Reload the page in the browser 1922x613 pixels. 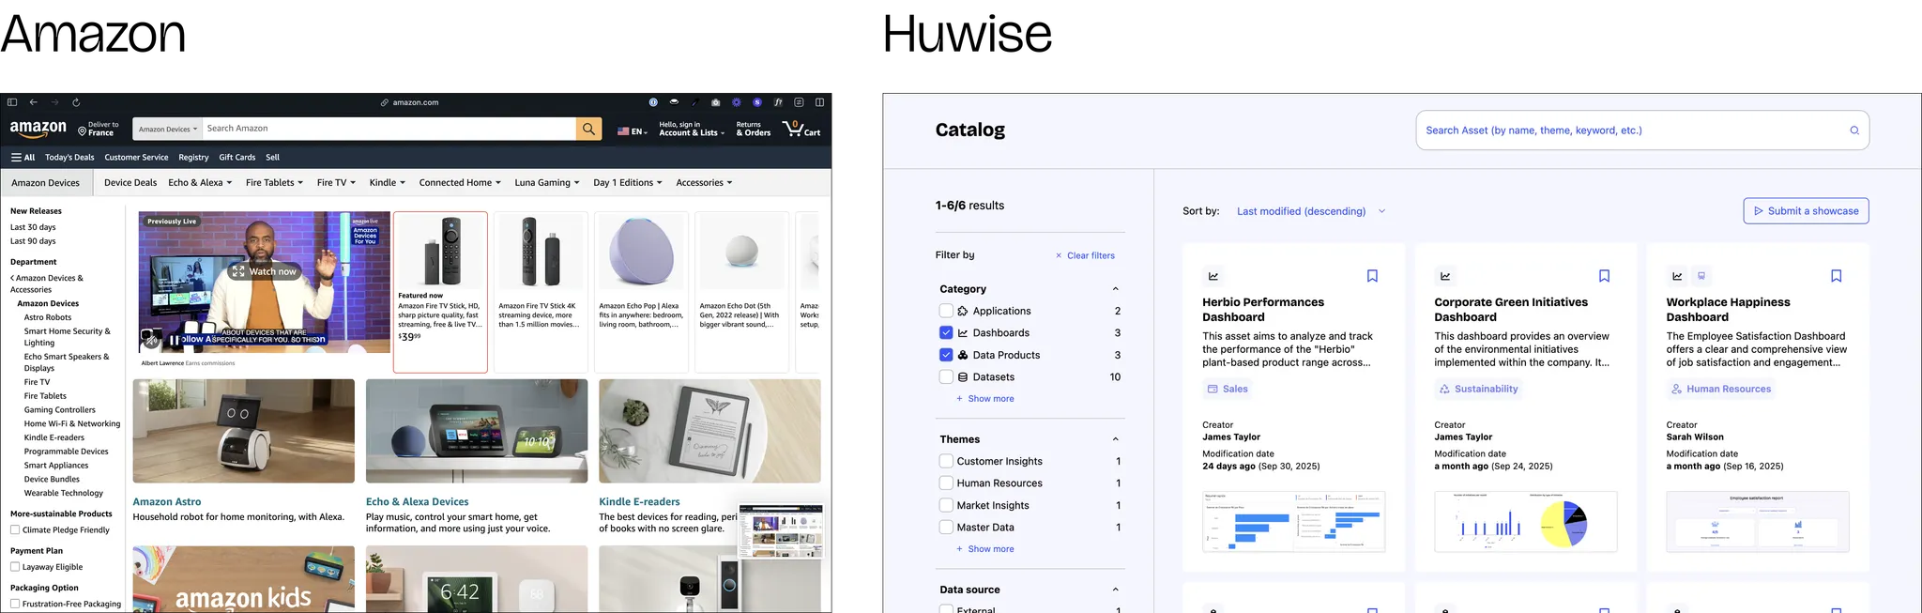(x=76, y=102)
